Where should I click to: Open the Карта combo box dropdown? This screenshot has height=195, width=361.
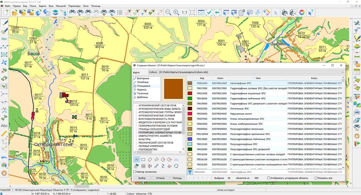click(342, 72)
